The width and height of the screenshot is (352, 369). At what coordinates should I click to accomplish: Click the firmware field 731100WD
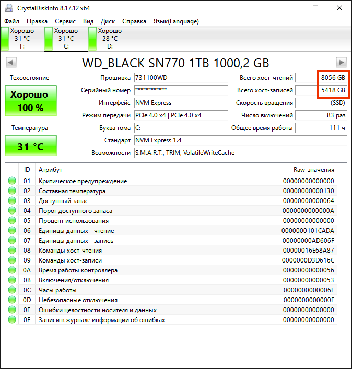tap(181, 78)
